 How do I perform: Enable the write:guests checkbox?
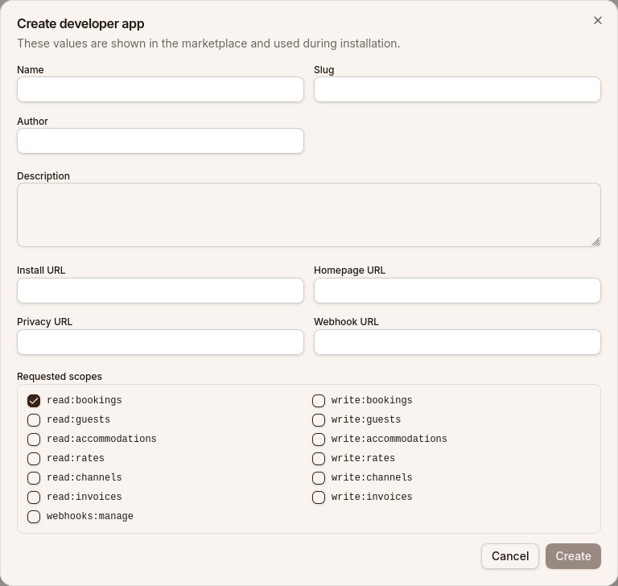click(x=319, y=420)
